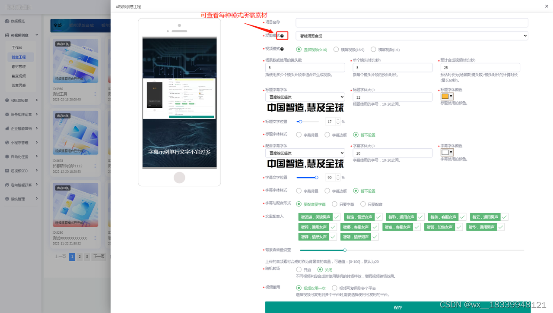Close the AI视频创意工程 dialog
Screen dimensions: 553x313
[547, 6]
